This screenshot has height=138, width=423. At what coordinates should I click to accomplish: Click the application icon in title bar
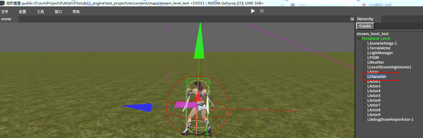coord(3,3)
